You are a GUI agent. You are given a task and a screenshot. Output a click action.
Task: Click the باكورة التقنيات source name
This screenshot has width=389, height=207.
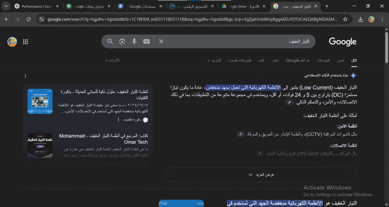133,120
